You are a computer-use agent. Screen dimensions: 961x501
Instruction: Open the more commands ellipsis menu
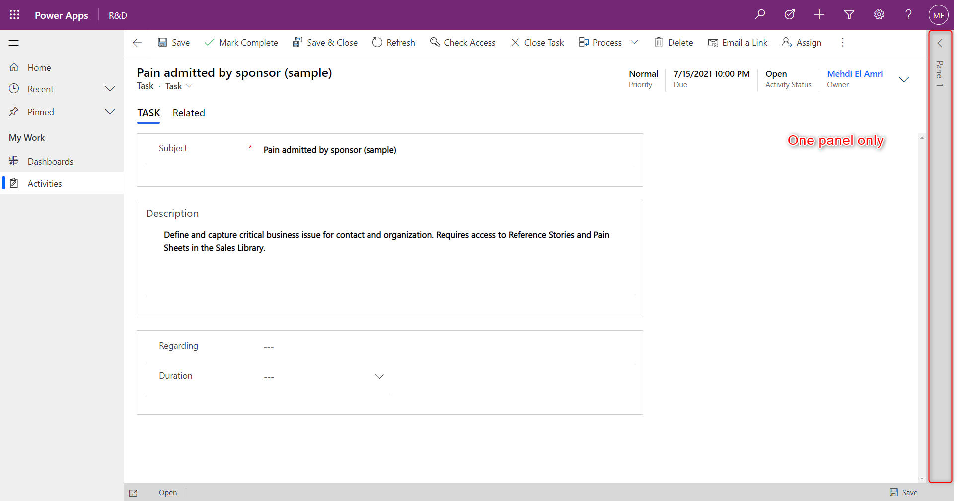(x=842, y=42)
